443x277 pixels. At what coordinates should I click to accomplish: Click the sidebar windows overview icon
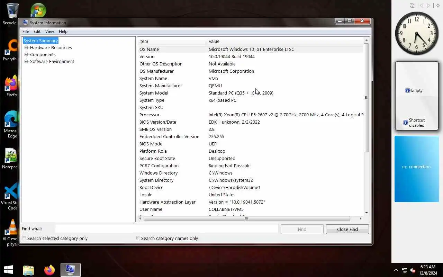coord(412,6)
